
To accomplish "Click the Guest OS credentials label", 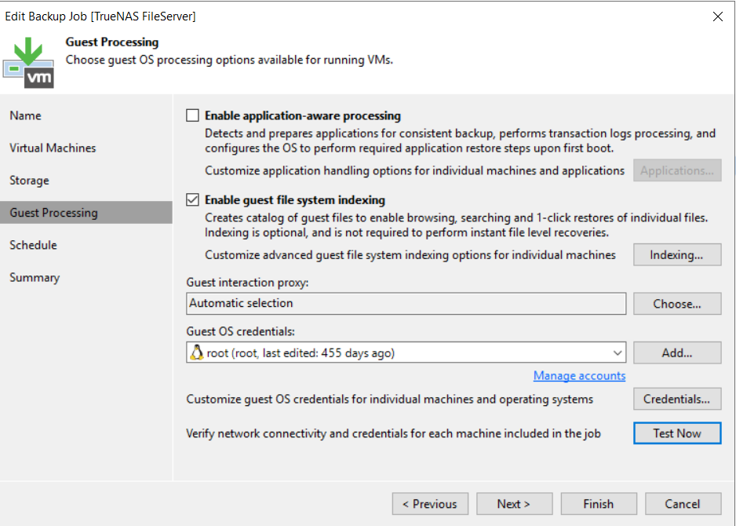I will pyautogui.click(x=240, y=331).
